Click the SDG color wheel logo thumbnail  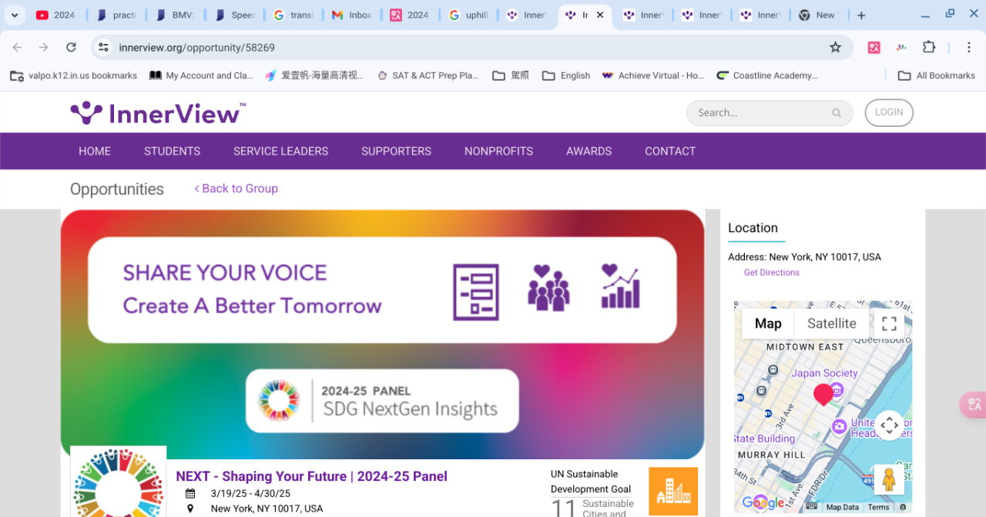[x=118, y=482]
